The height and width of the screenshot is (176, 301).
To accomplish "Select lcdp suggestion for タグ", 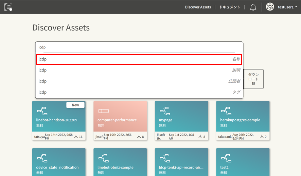I will coord(139,92).
